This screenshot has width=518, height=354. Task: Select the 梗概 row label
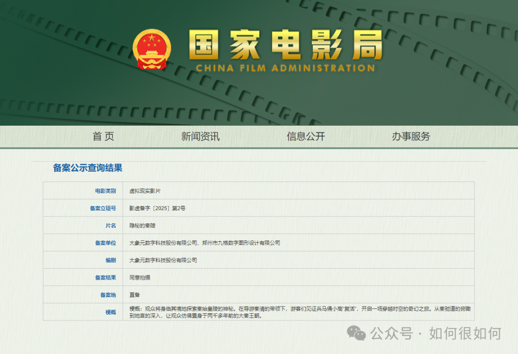(x=111, y=312)
